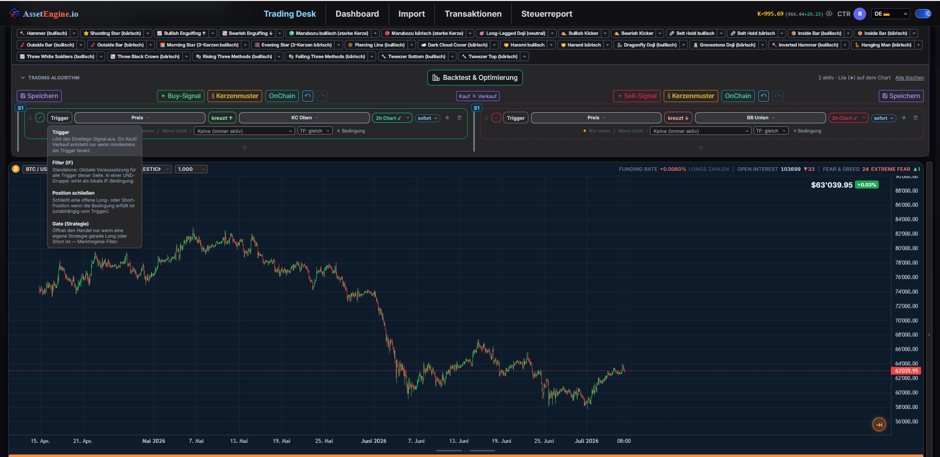940x457 pixels.
Task: Select the Dragonfly Doji (bullisch) chip
Action: [x=646, y=45]
